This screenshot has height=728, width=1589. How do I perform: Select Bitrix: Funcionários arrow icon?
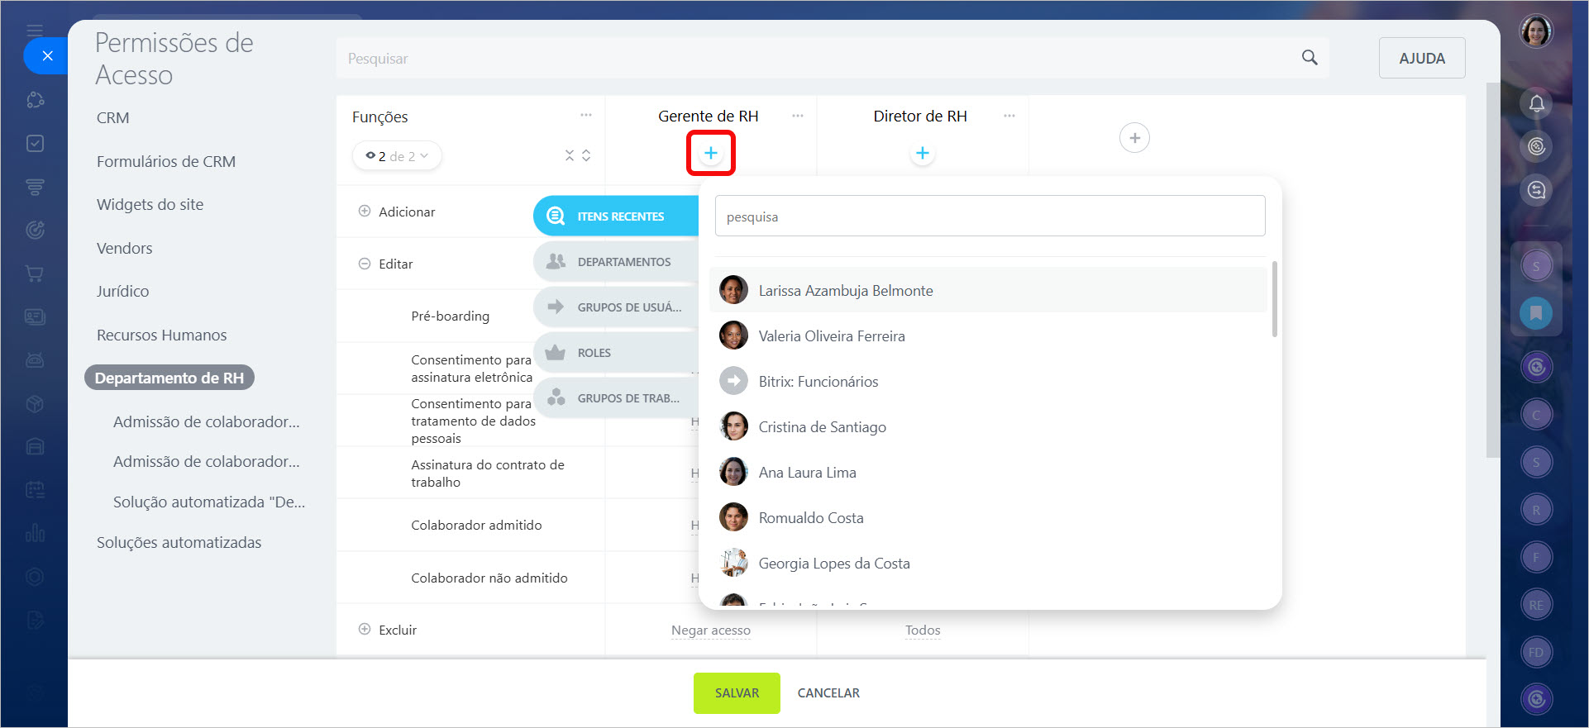733,381
